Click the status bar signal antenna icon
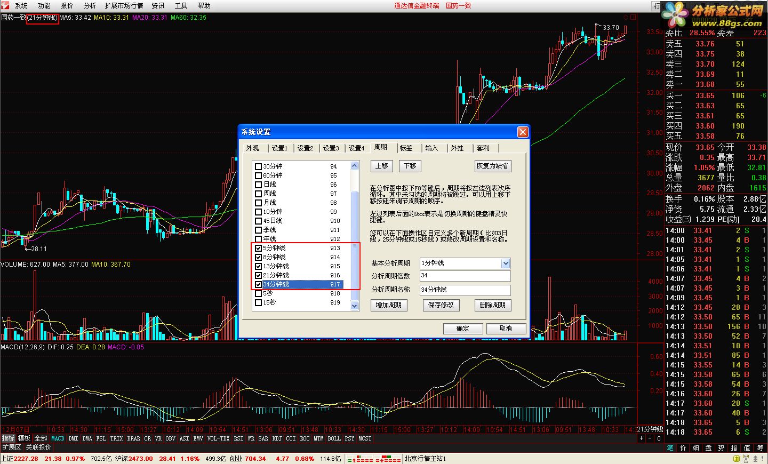The image size is (768, 464). click(x=746, y=459)
